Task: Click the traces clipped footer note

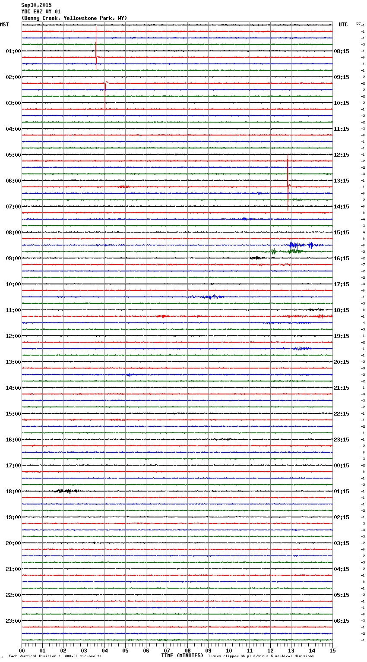Action: click(x=261, y=656)
